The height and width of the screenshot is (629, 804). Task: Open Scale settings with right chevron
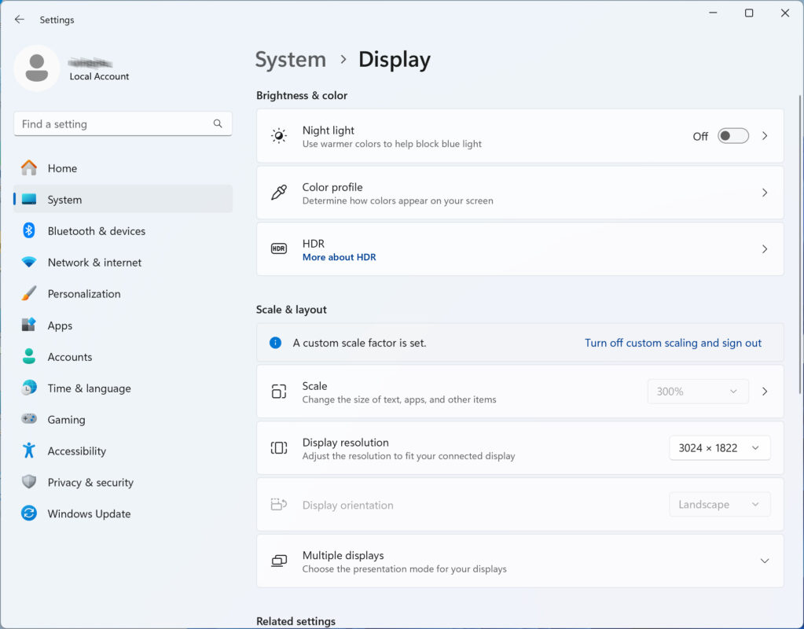click(765, 392)
